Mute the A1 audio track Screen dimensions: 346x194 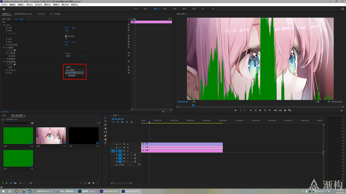(x=128, y=155)
